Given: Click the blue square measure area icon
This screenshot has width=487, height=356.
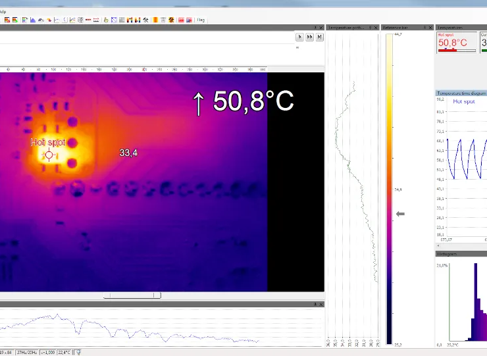Looking at the screenshot, I should point(114,20).
